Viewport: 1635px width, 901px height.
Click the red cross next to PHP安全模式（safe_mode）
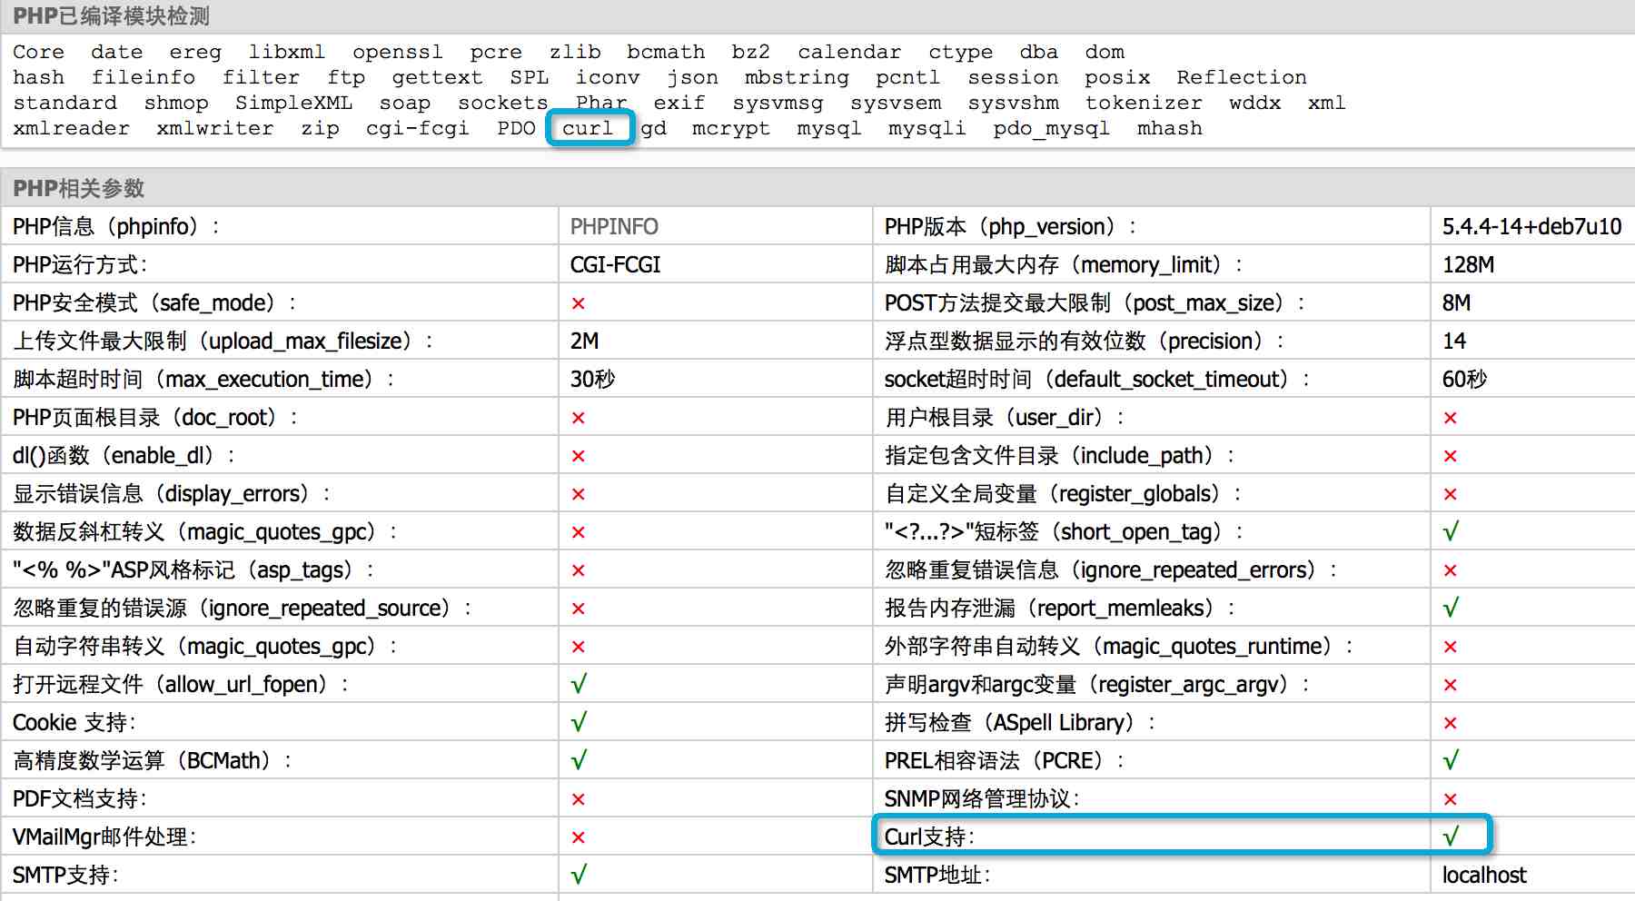tap(579, 302)
